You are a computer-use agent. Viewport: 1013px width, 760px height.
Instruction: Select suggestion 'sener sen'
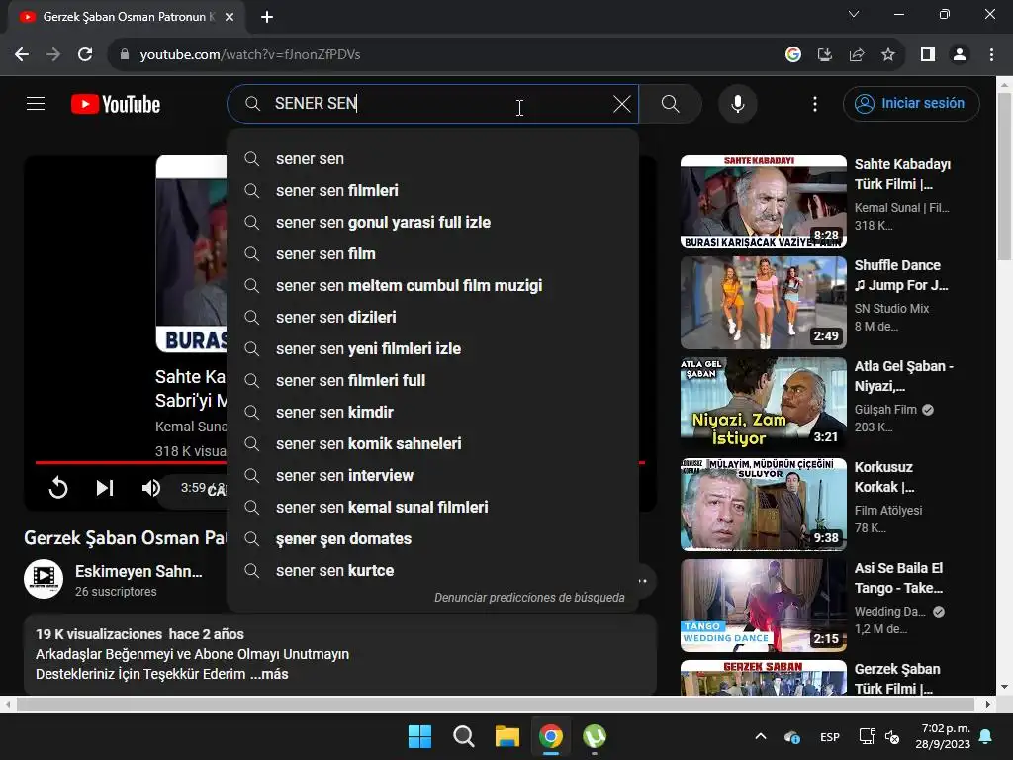[433, 159]
